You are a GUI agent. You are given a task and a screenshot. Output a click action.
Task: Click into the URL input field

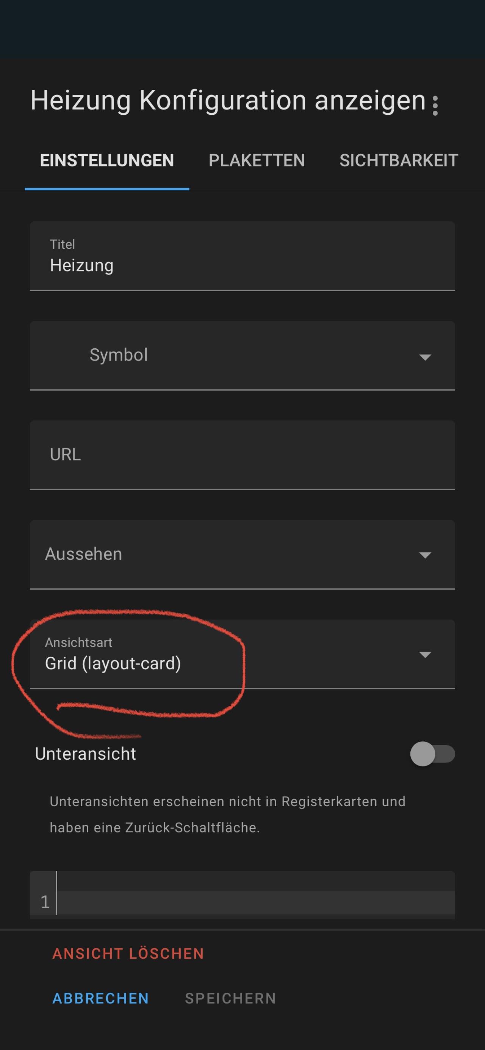pos(242,455)
